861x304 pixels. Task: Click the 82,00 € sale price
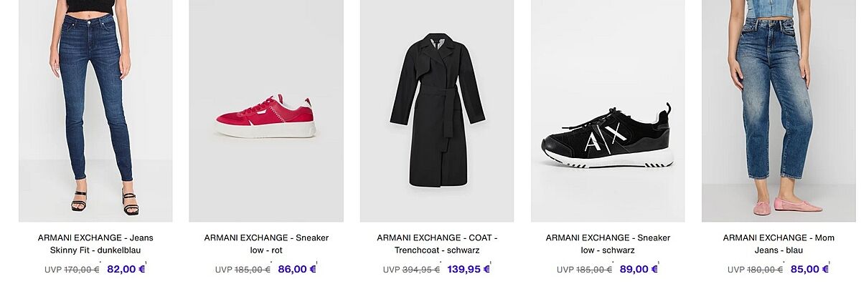pos(126,270)
